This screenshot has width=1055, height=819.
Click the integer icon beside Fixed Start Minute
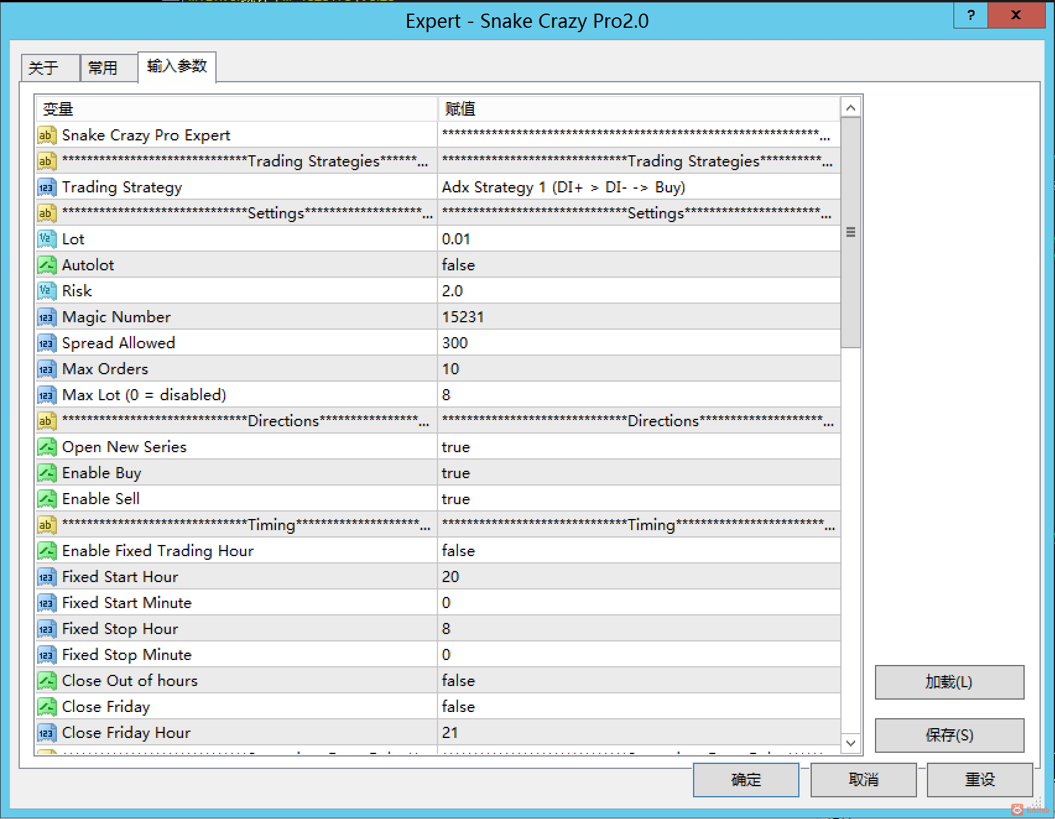click(x=47, y=603)
